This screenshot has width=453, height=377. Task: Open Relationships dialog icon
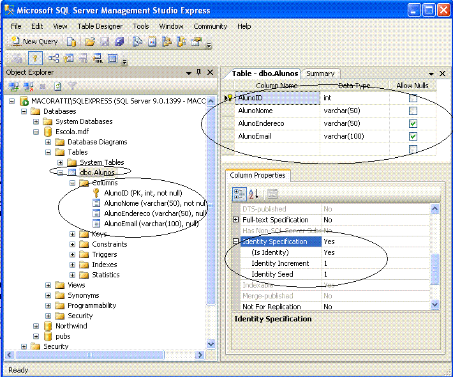pyautogui.click(x=54, y=58)
